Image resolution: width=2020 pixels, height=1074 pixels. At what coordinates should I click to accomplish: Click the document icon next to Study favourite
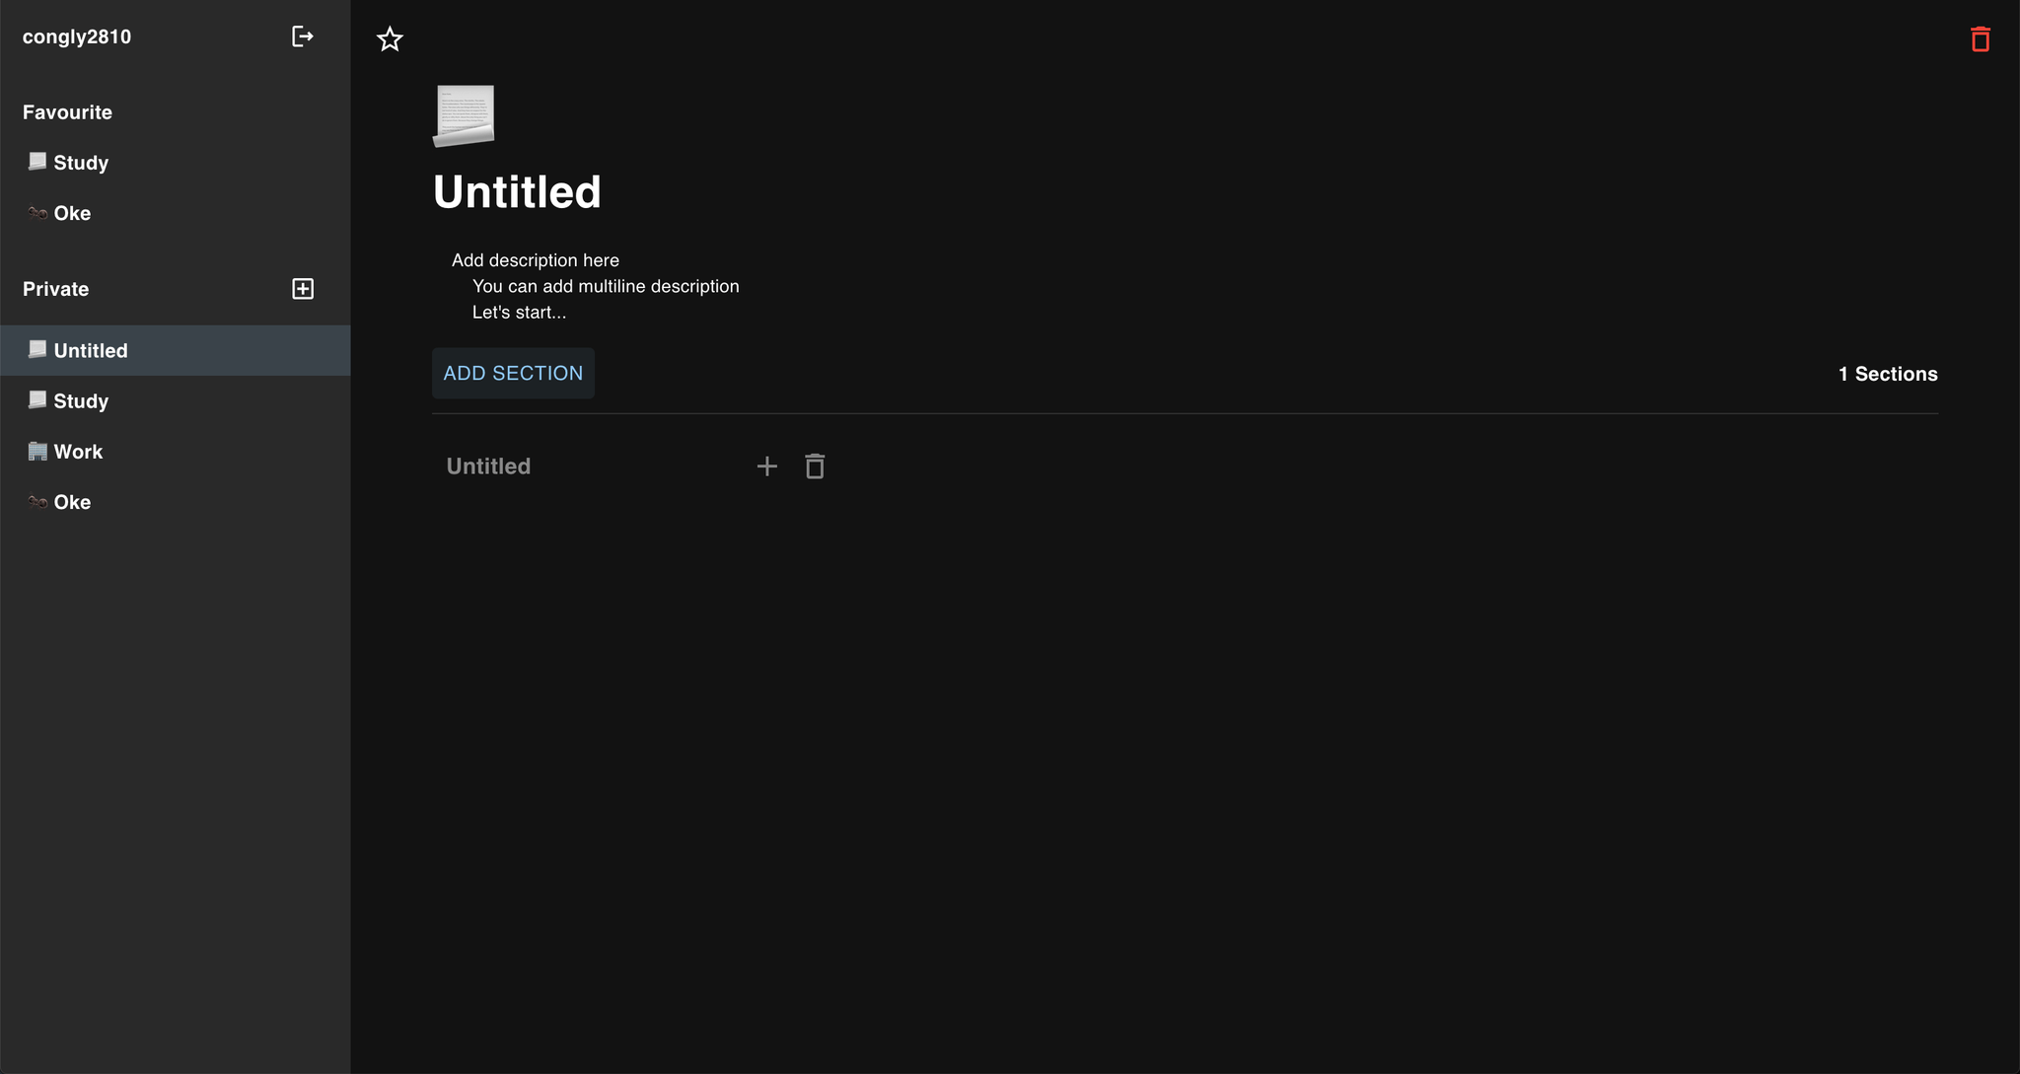point(36,162)
